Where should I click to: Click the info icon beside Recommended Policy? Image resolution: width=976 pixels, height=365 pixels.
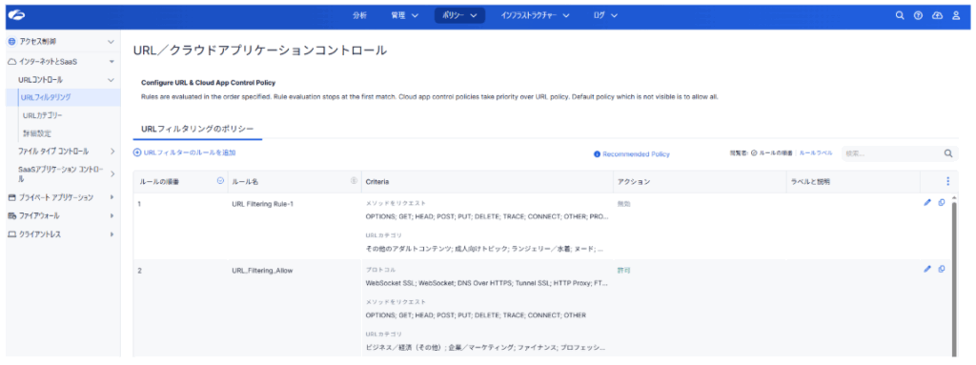point(597,153)
